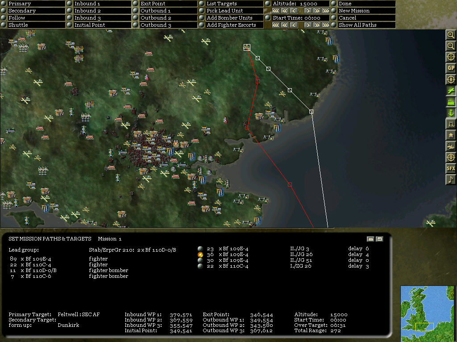Zoom in the map view
Screen dimensions: 457x342
(451, 35)
